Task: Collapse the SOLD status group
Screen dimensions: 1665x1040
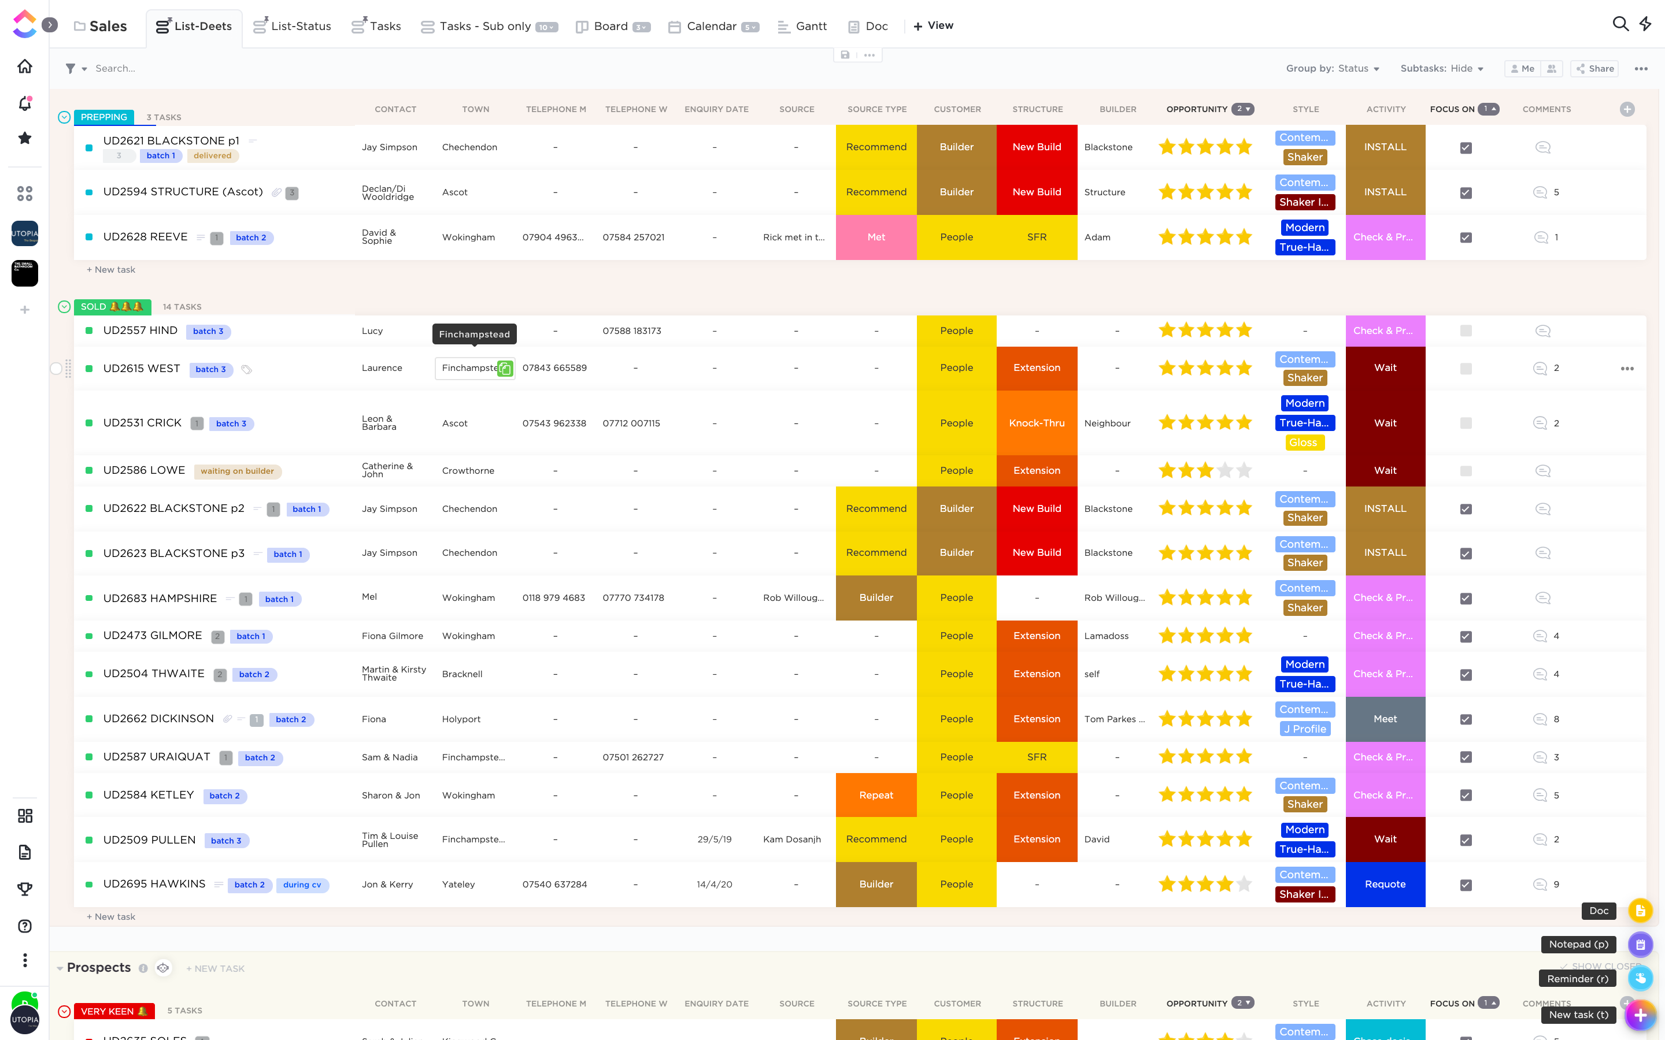Action: pos(64,307)
